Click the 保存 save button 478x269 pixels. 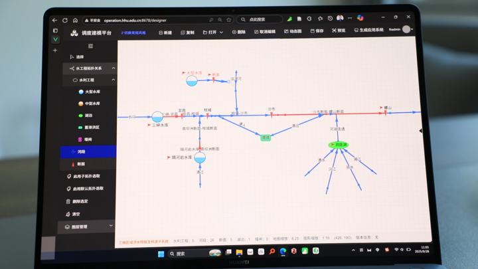click(x=317, y=31)
